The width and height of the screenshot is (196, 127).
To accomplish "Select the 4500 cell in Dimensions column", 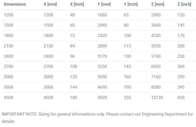I will click(8, 98).
